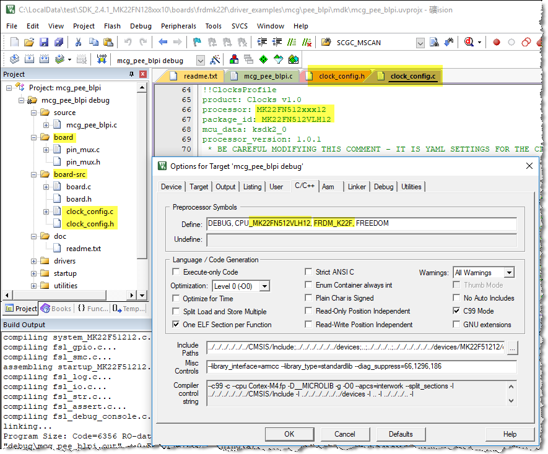Uncheck One ELF Section per Function

point(176,325)
